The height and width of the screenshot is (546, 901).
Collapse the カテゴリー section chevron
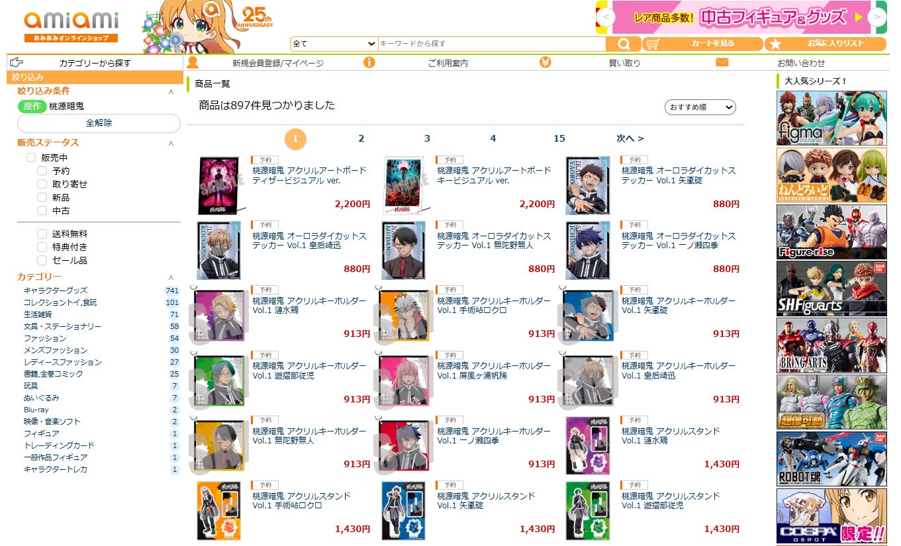[171, 278]
